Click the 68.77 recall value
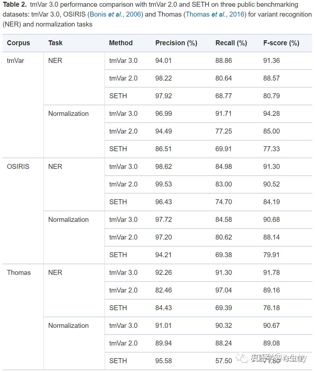Screen dimensions: 315x372 coord(224,96)
